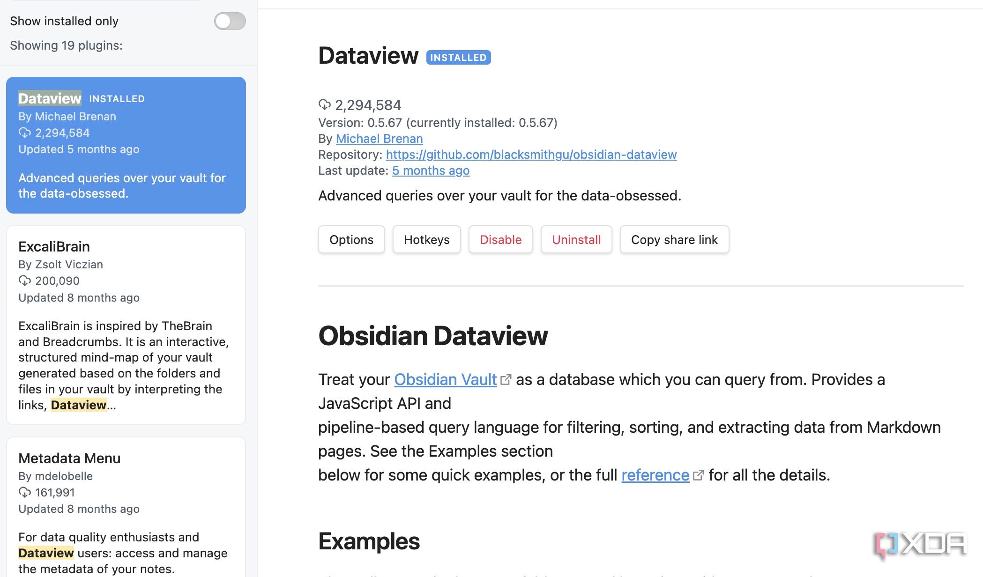Open Michael Brenan's author page

click(x=379, y=139)
